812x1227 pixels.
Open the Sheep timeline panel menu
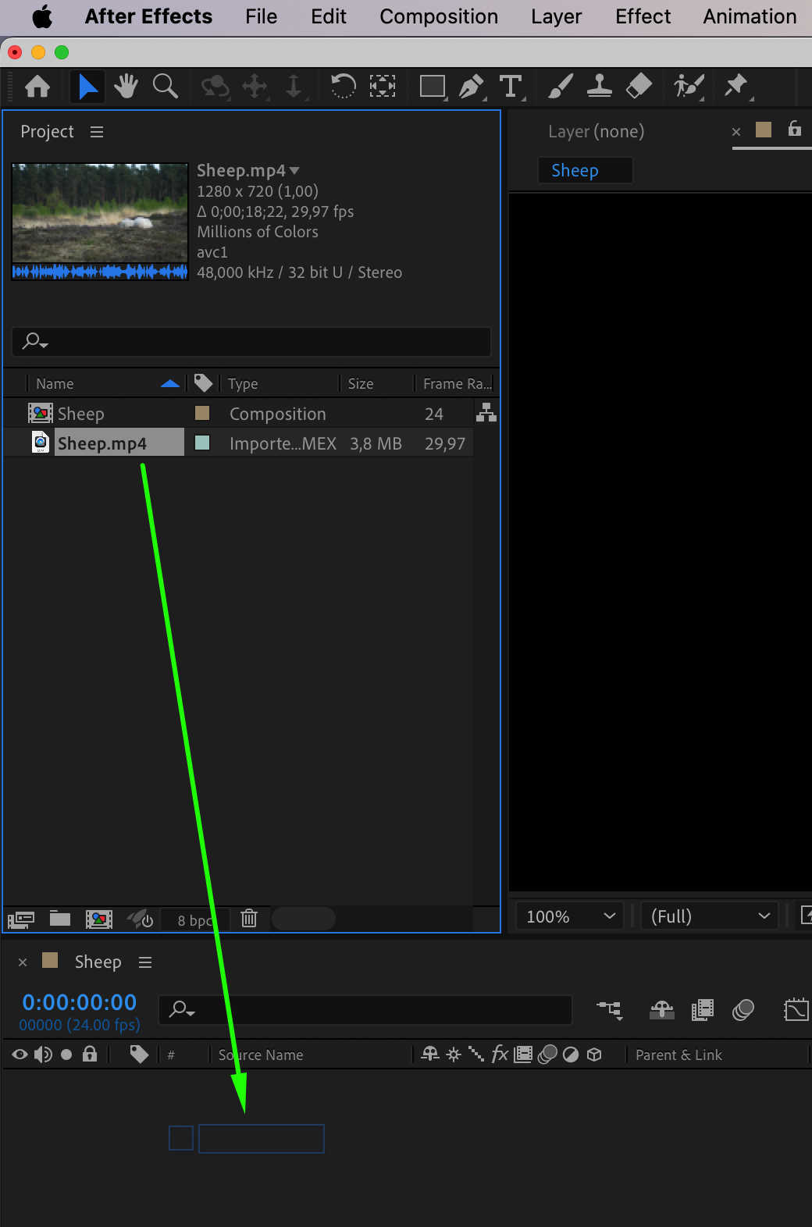145,962
